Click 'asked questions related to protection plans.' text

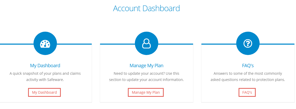(248, 80)
